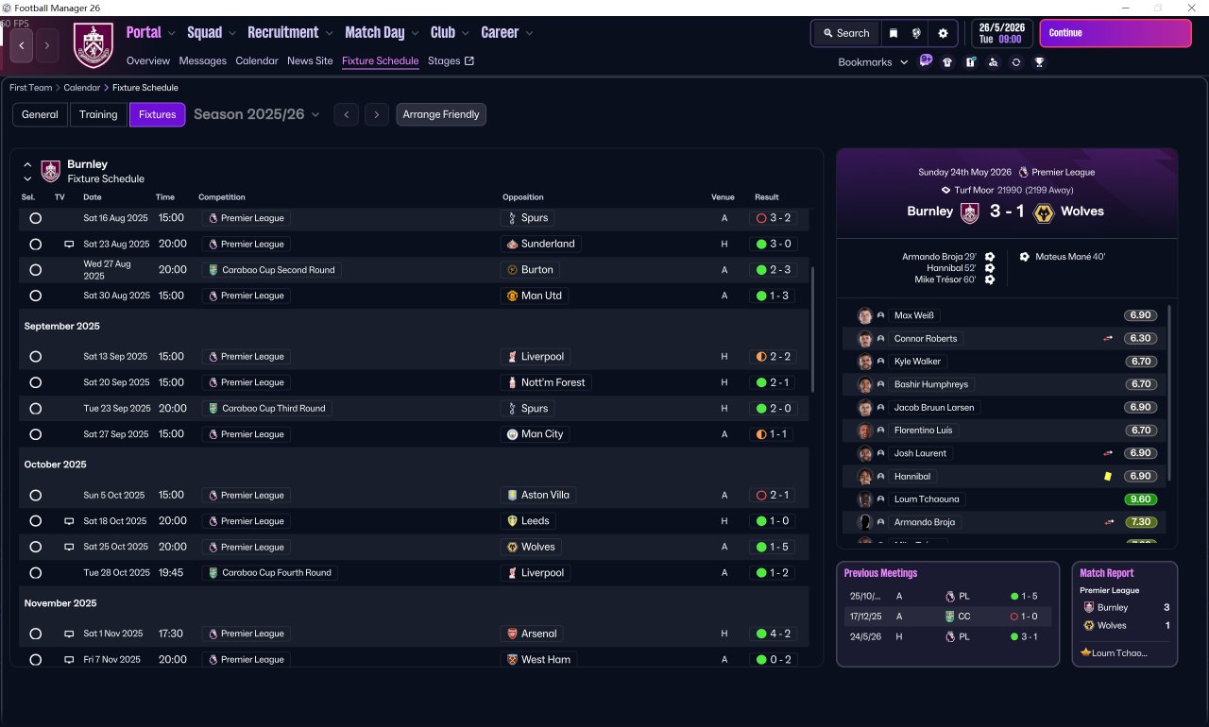1209x727 pixels.
Task: Go forward using the right arrow button
Action: pyautogui.click(x=47, y=45)
